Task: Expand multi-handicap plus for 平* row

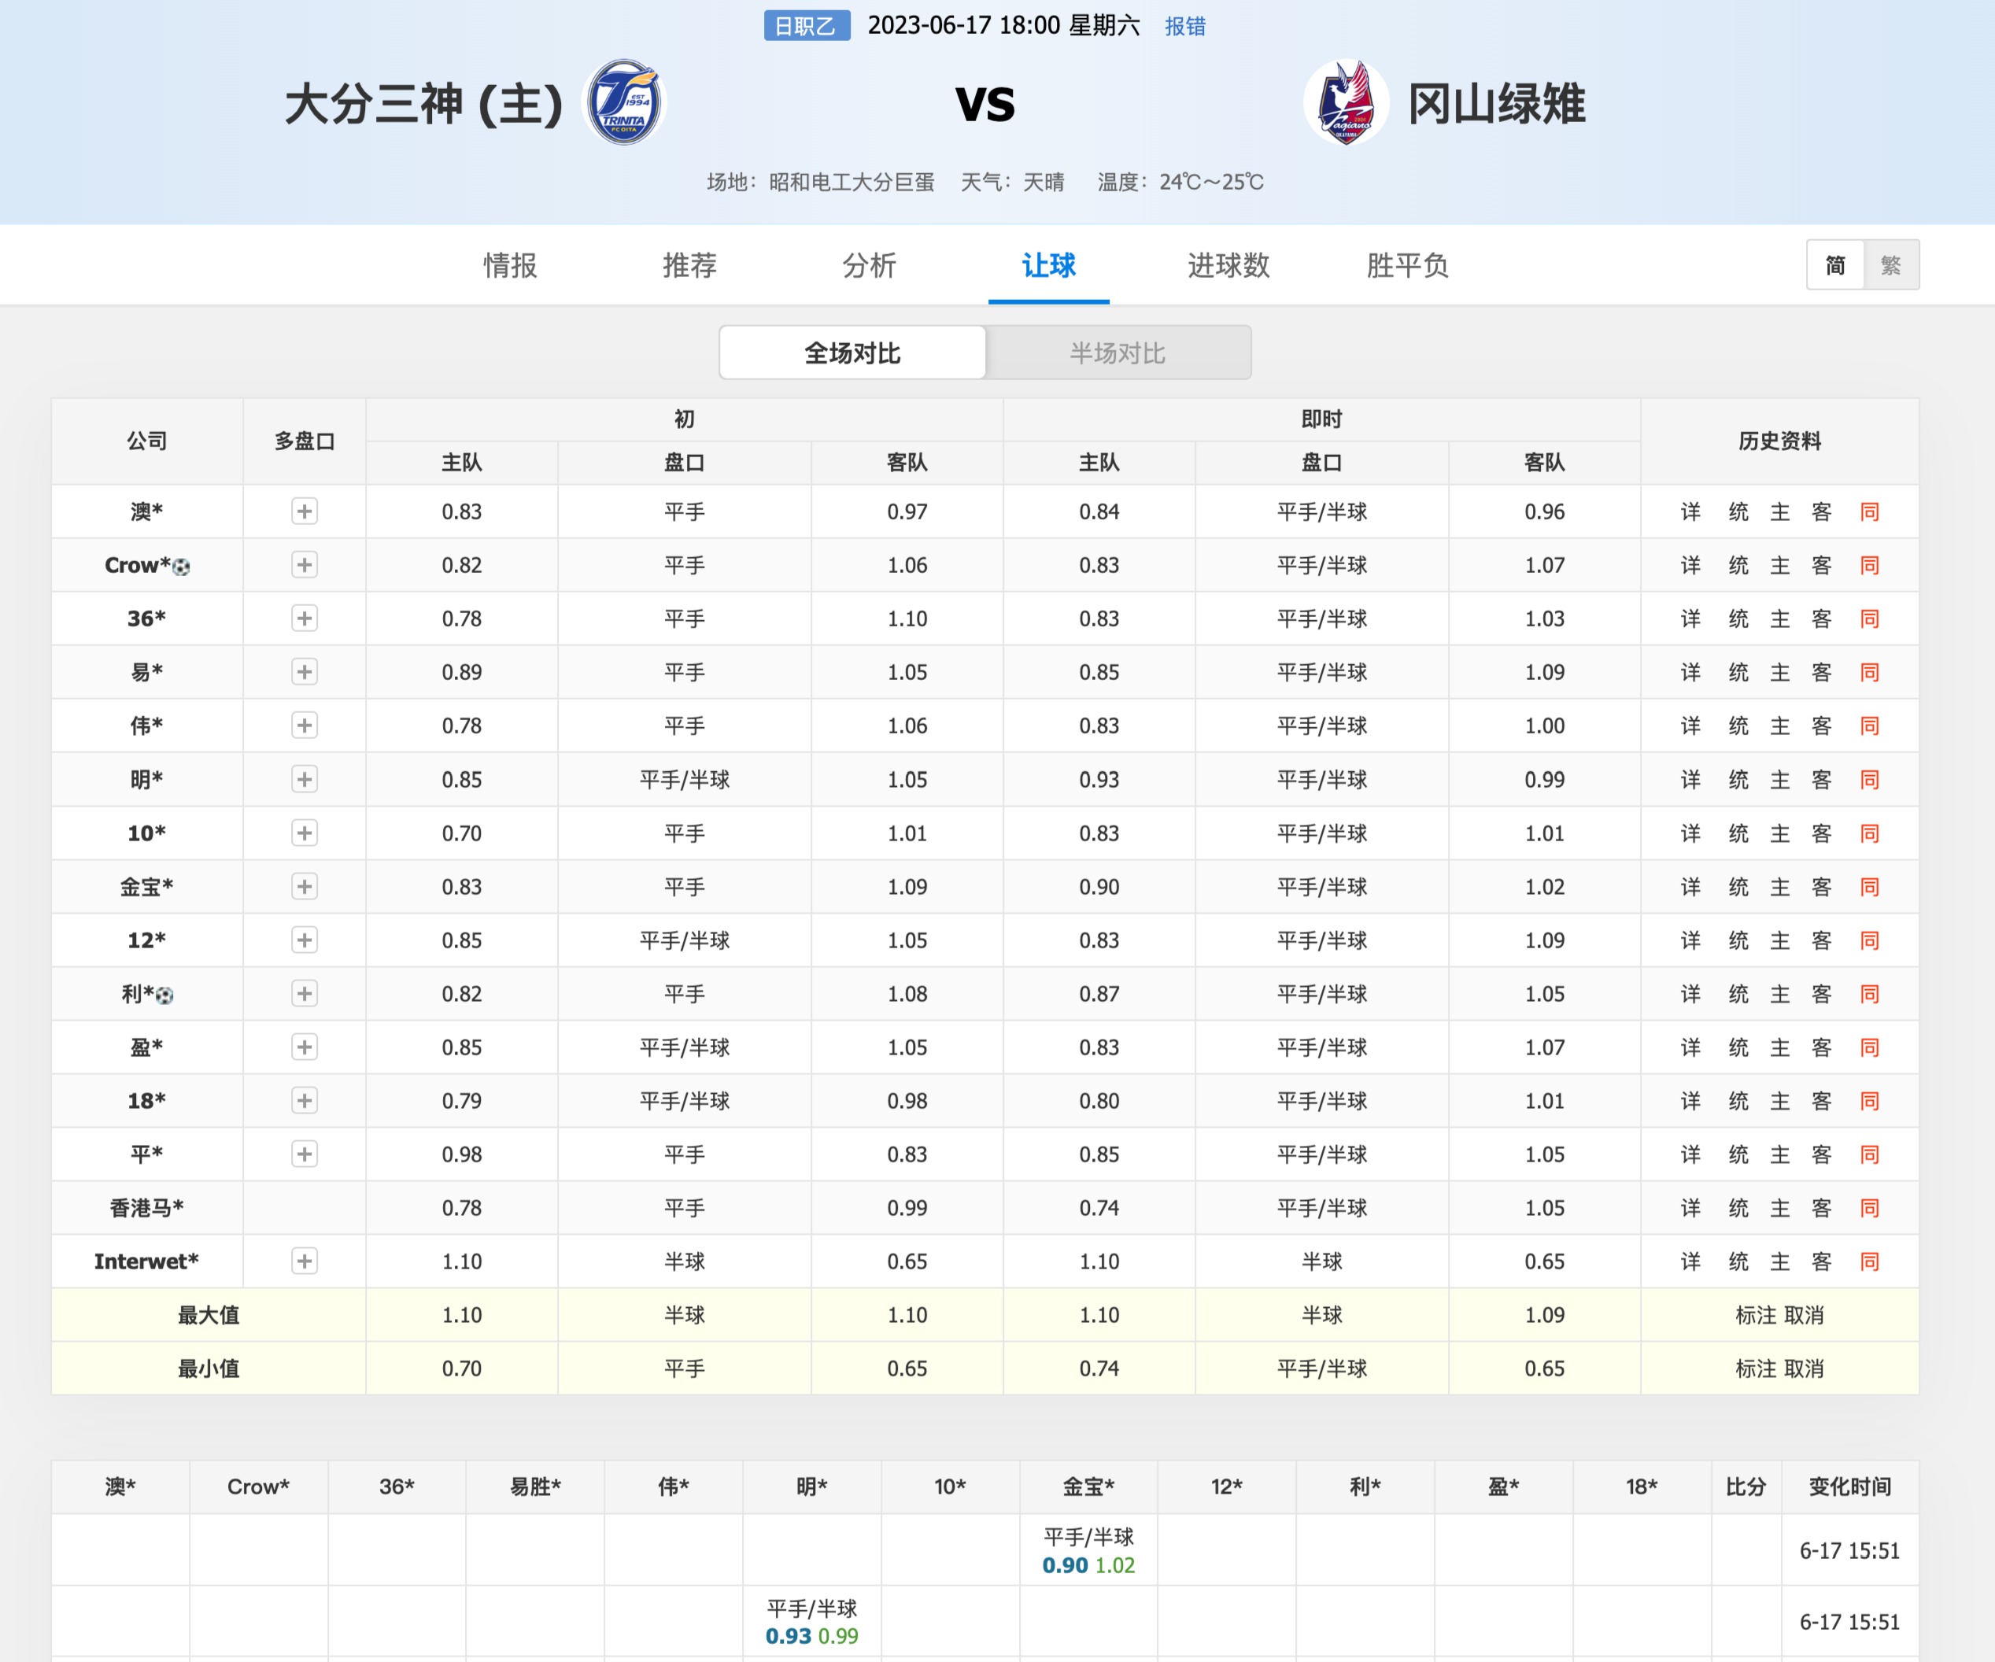Action: point(304,1154)
